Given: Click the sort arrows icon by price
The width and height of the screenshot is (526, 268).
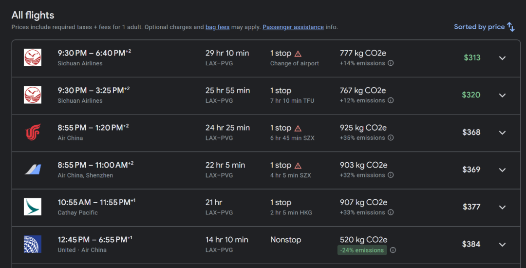Looking at the screenshot, I should 511,27.
